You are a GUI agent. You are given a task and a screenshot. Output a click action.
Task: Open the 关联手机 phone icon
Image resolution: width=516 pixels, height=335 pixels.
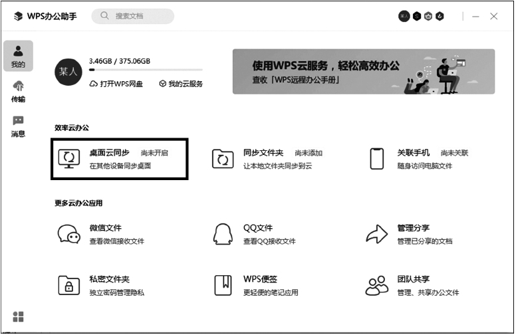(377, 159)
